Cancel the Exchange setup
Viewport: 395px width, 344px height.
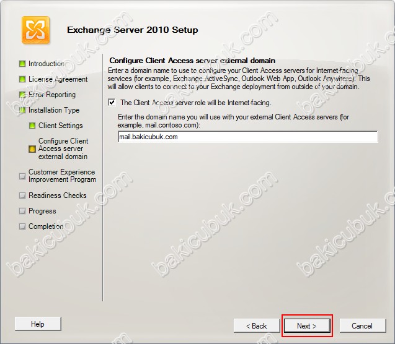362,326
